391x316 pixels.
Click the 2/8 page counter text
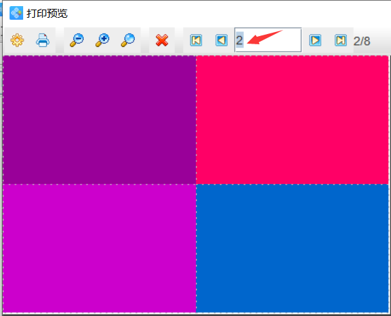point(362,41)
